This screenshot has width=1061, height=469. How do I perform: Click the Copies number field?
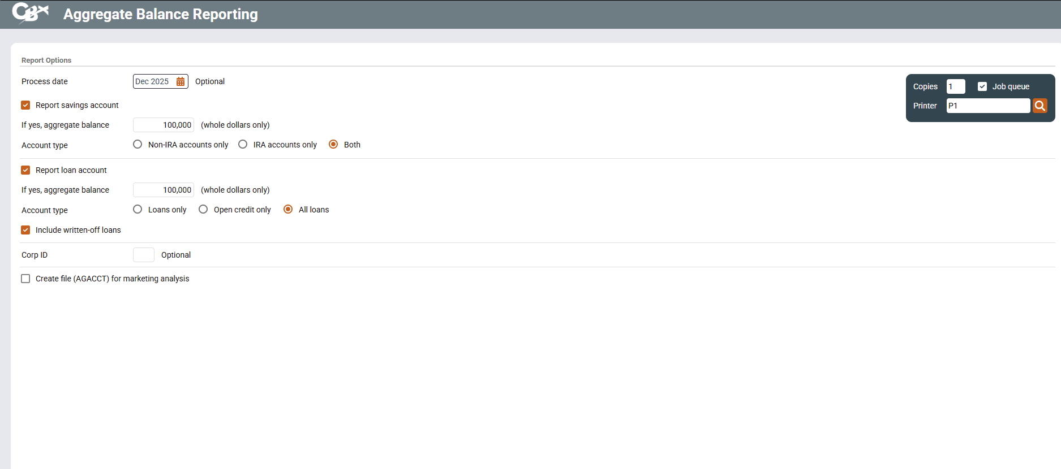coord(955,86)
